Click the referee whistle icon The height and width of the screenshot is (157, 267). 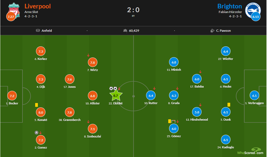click(212, 31)
